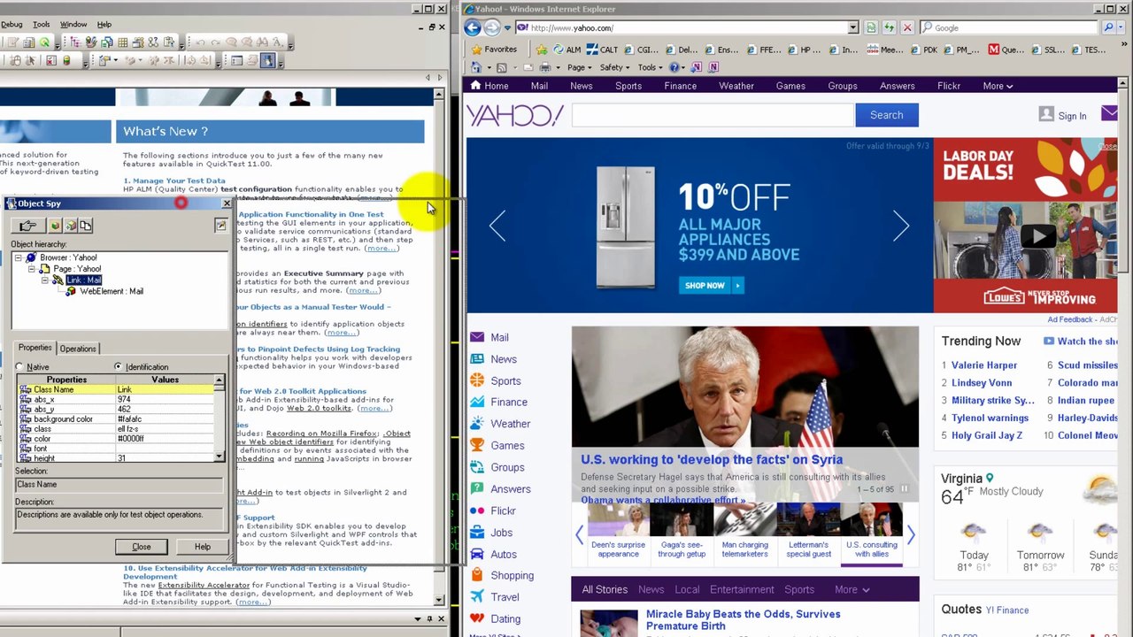
Task: Click the blue Search button on Yahoo
Action: 886,115
